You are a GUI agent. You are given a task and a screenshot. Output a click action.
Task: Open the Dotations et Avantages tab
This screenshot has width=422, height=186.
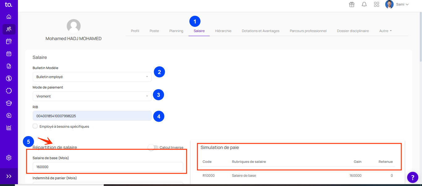click(260, 31)
